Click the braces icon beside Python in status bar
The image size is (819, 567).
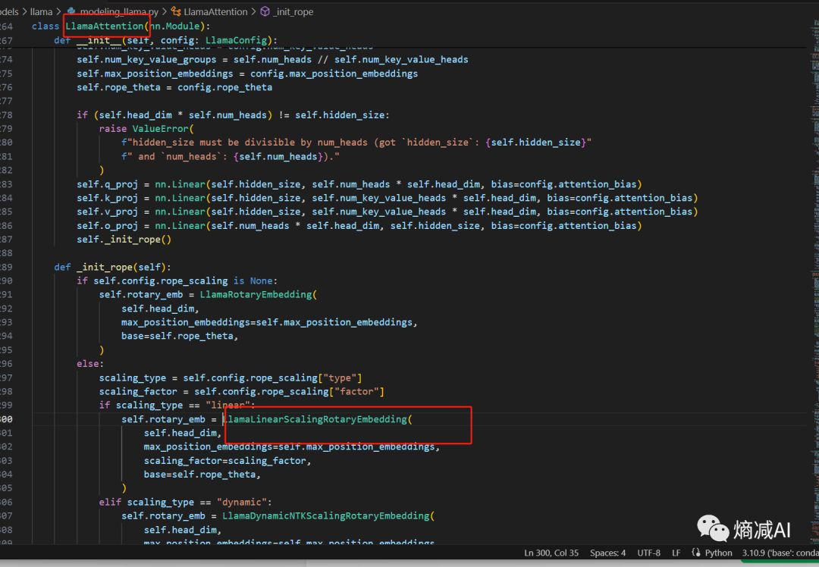(695, 553)
